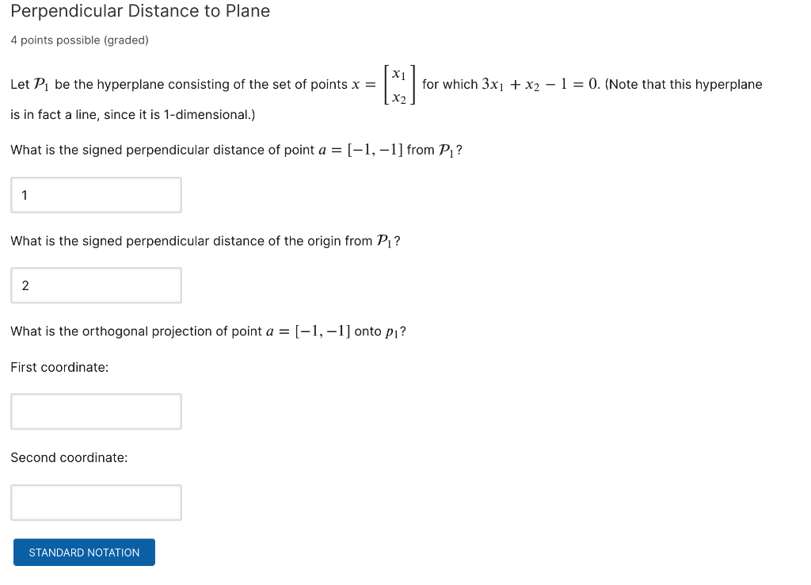Select the answer box below the first question

(96, 194)
